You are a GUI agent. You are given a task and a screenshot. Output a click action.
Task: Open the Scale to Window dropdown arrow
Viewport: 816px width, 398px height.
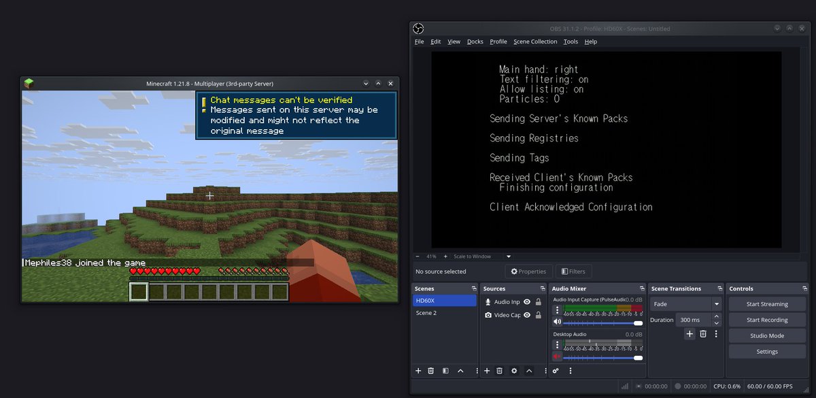pyautogui.click(x=508, y=256)
